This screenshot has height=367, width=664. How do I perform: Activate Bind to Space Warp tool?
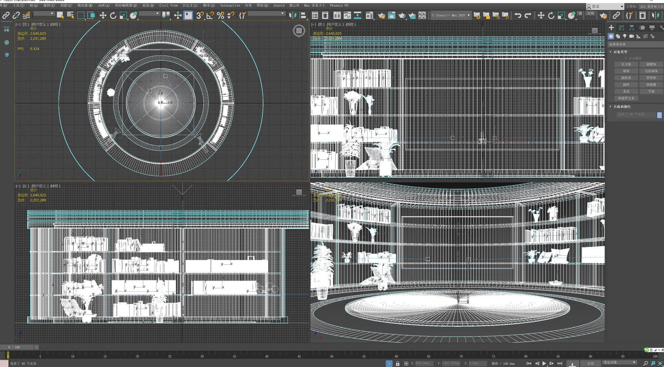(26, 15)
